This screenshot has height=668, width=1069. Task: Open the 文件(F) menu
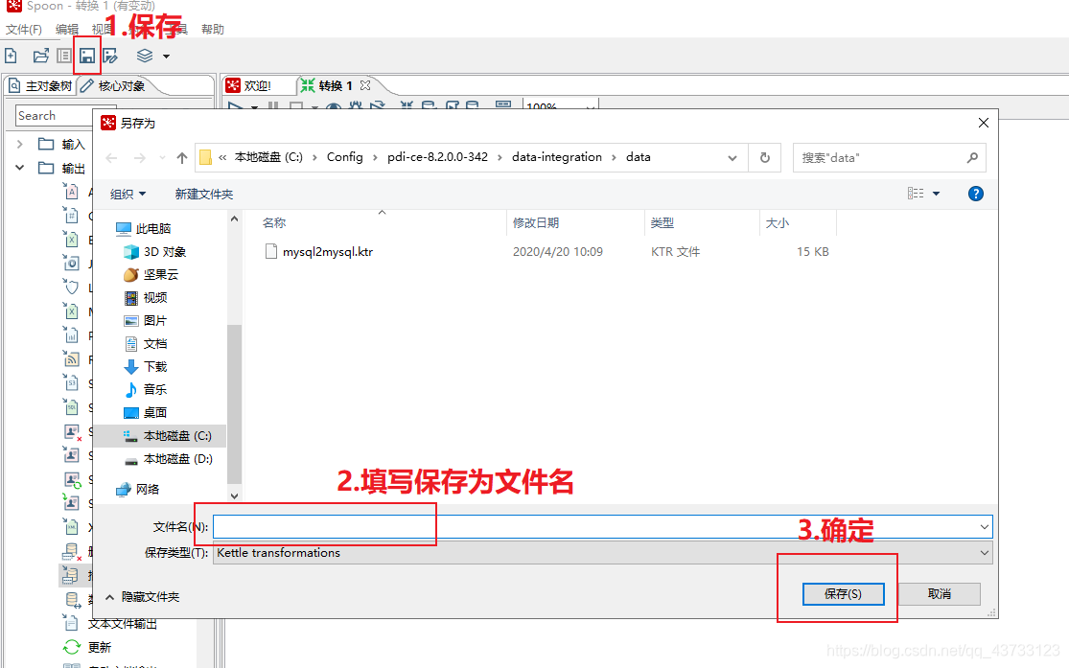click(x=24, y=29)
